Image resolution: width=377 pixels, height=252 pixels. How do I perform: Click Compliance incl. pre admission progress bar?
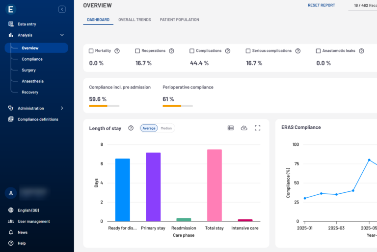pyautogui.click(x=104, y=106)
